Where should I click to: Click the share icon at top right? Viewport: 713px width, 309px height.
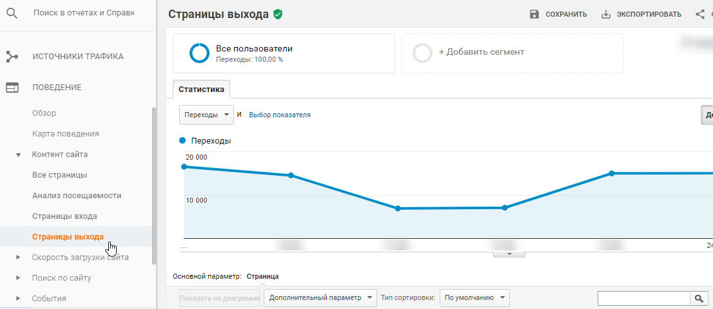[700, 14]
